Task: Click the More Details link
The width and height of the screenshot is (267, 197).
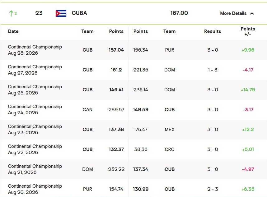Action: [x=233, y=13]
